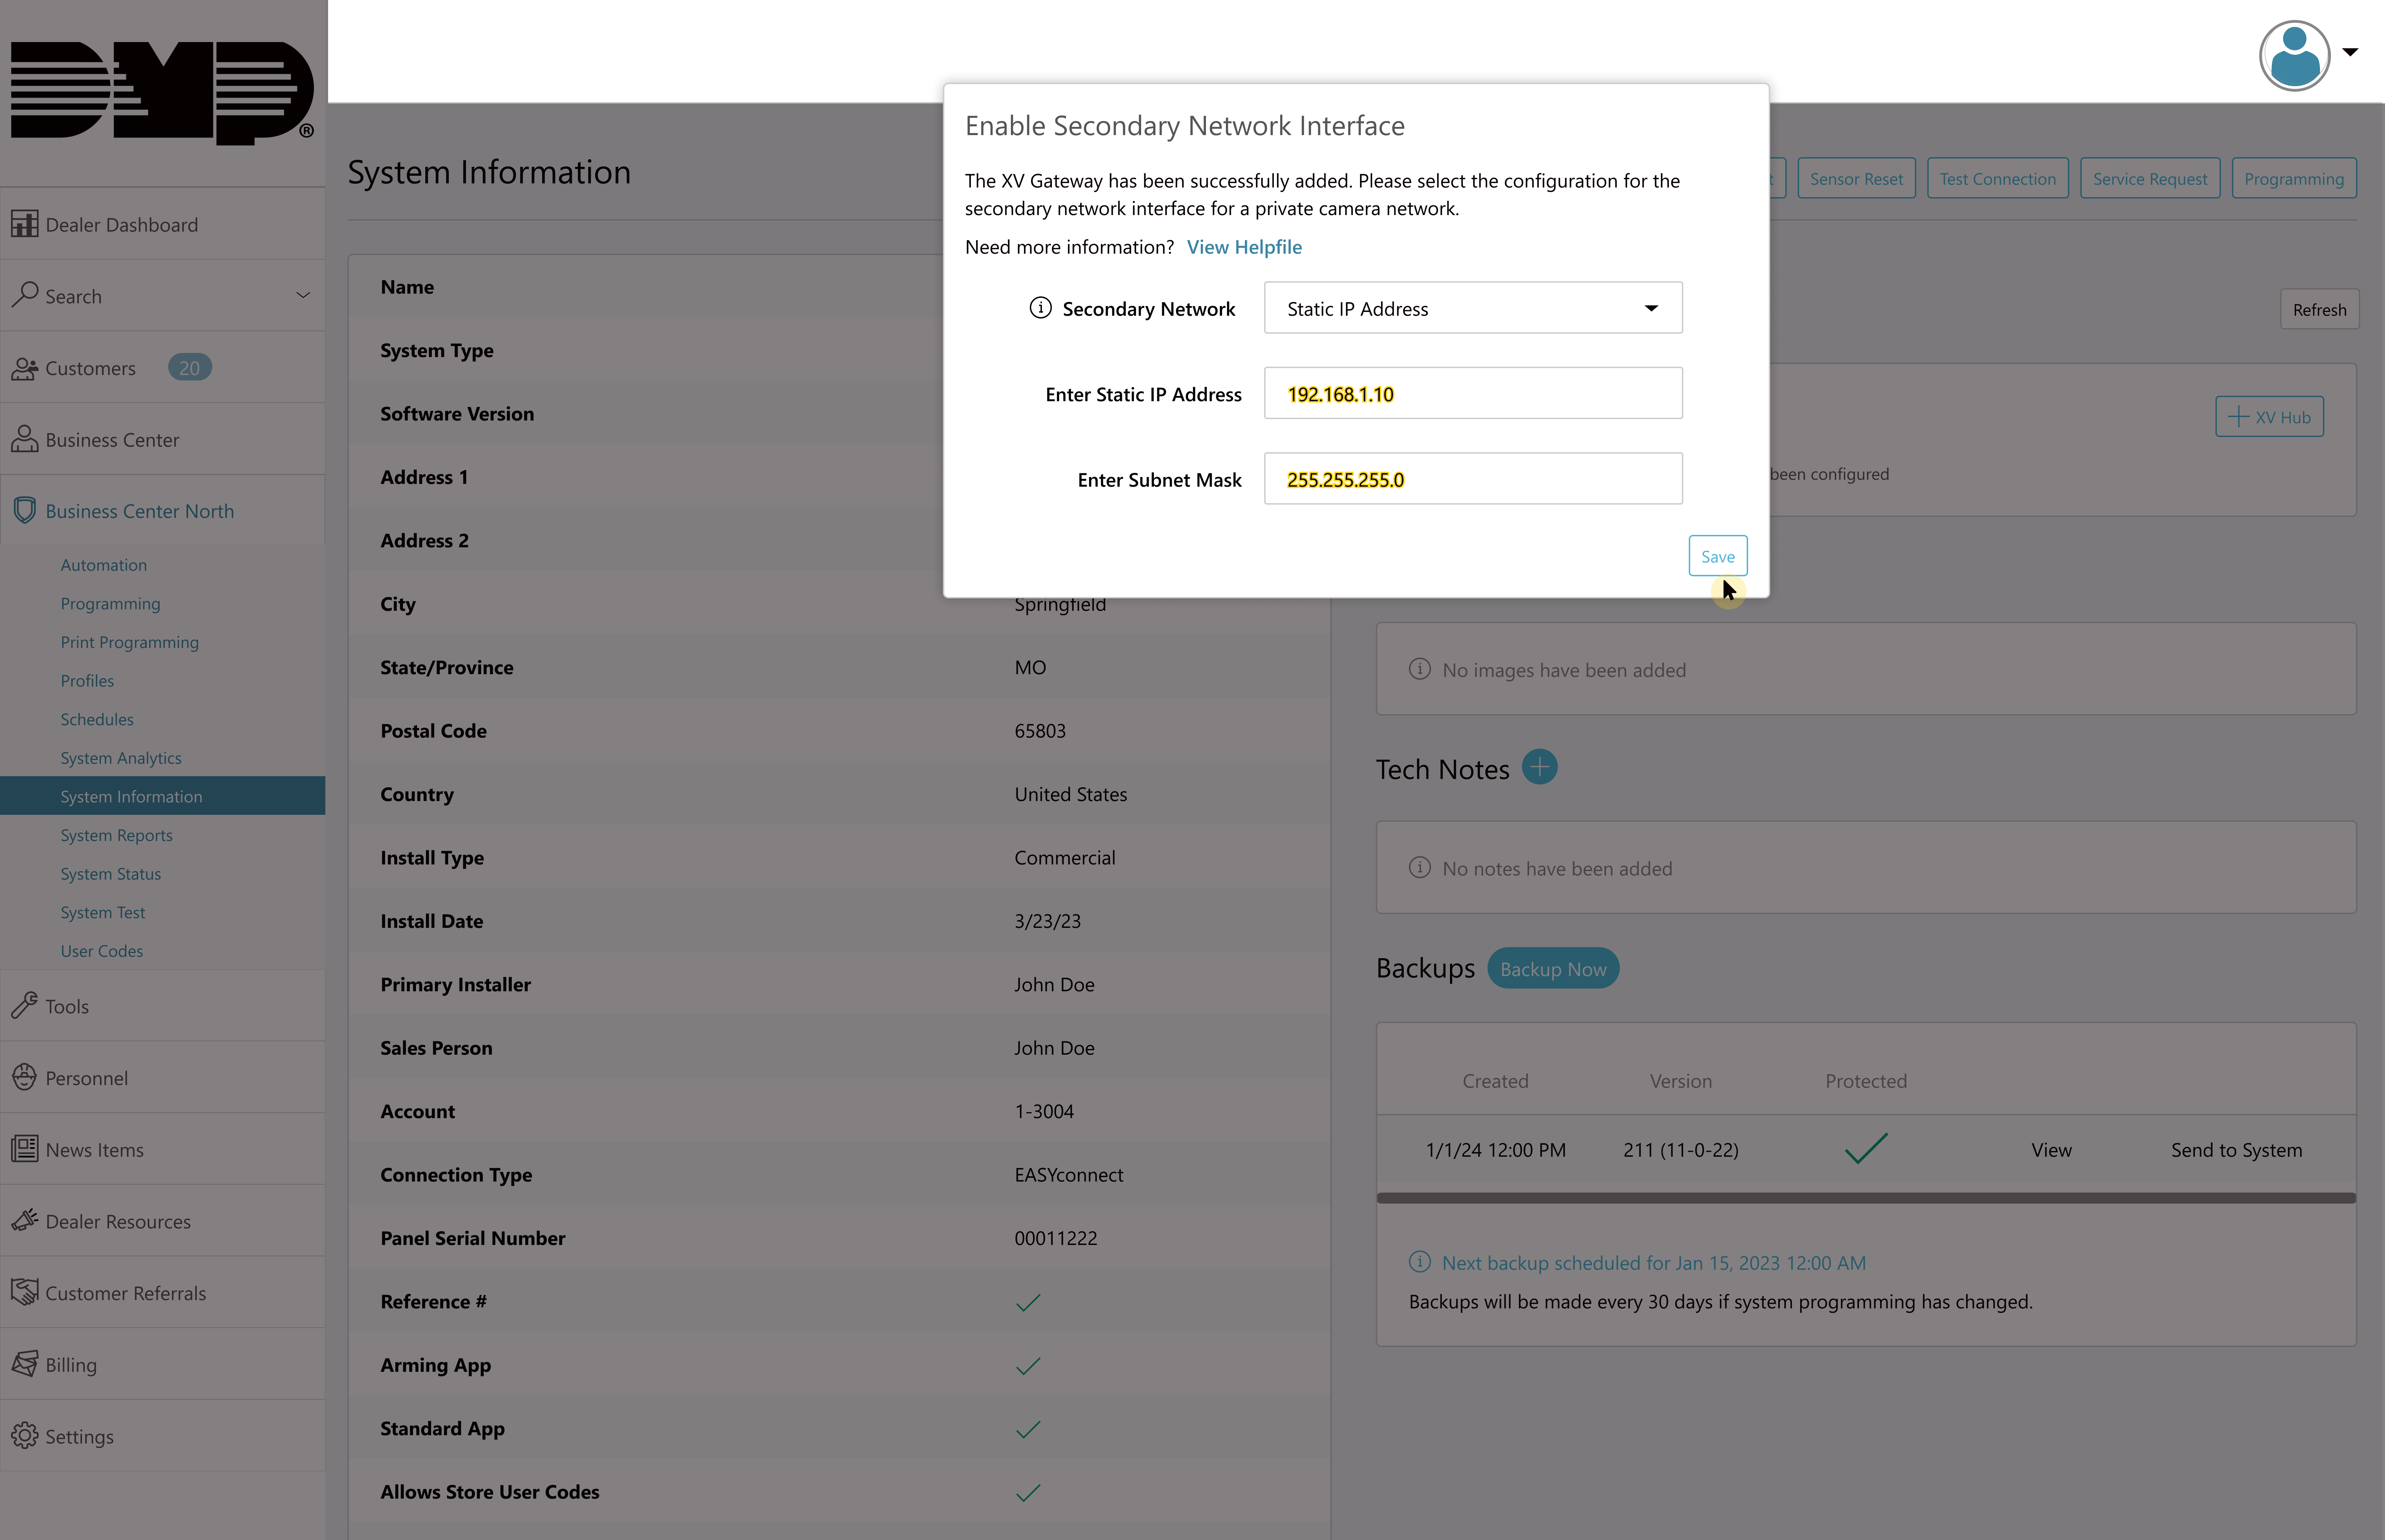Click the Business Center North shield icon
2385x1540 pixels.
(x=25, y=510)
